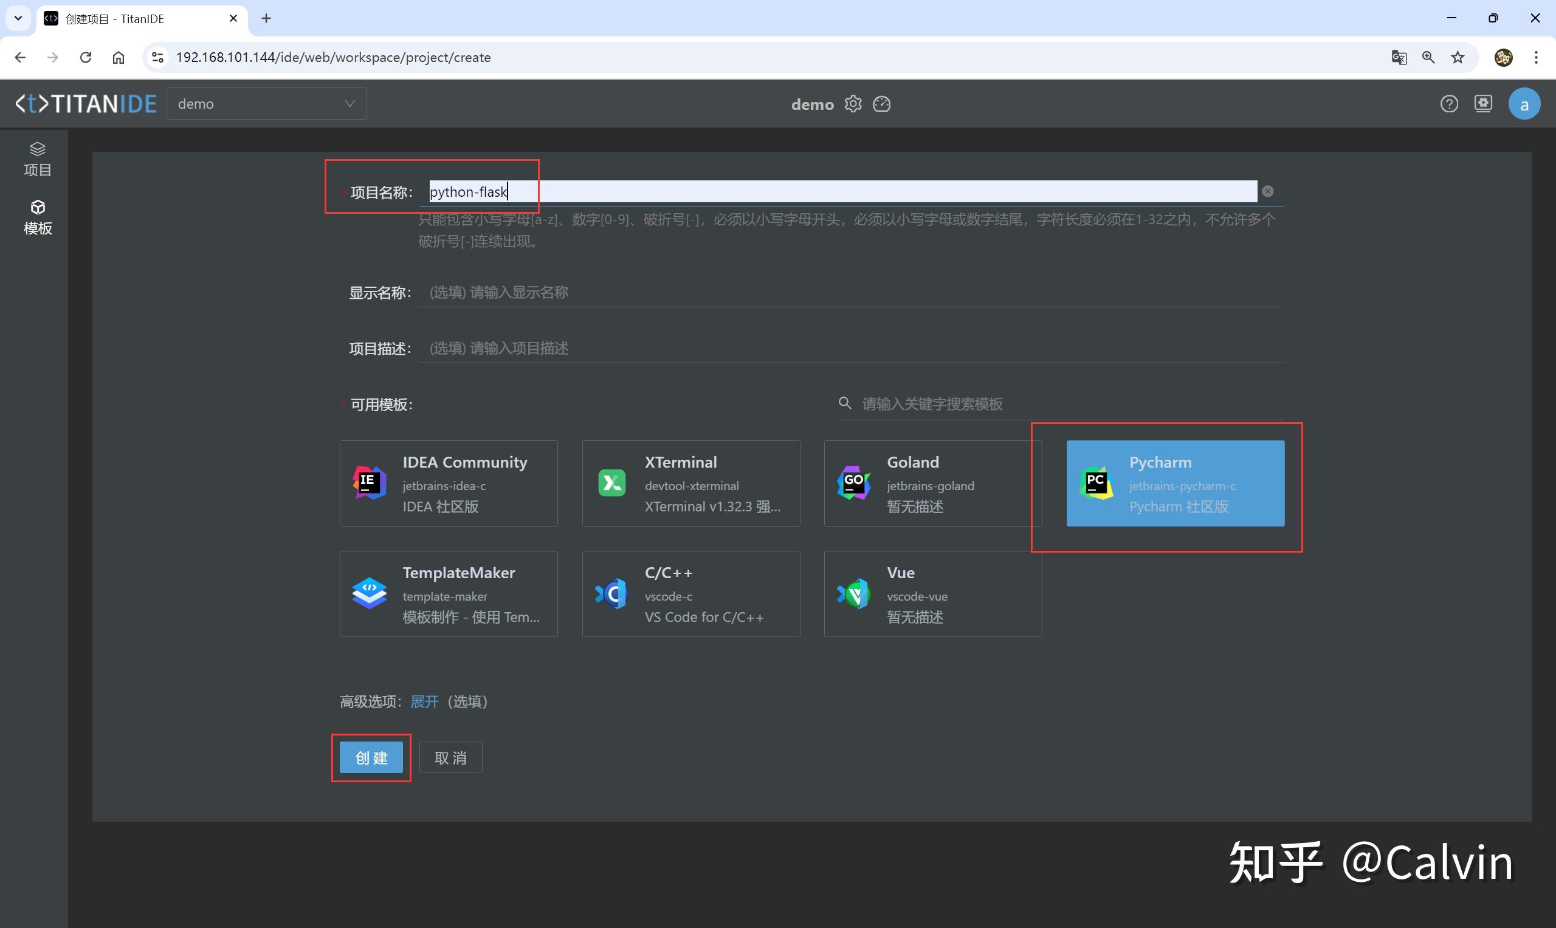Viewport: 1556px width, 928px height.
Task: Open the system settings monitor icon
Action: tap(1484, 104)
